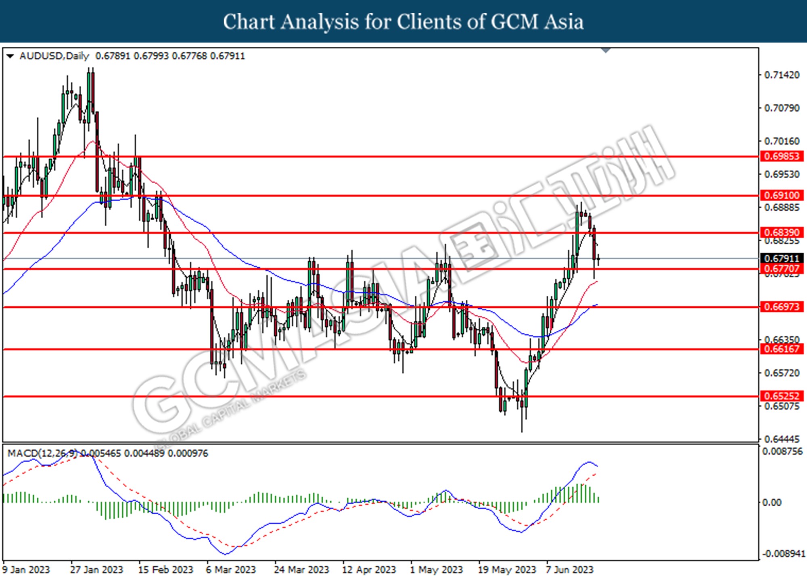Image resolution: width=807 pixels, height=576 pixels.
Task: Click the 1 May 2023 date label
Action: pyautogui.click(x=437, y=570)
